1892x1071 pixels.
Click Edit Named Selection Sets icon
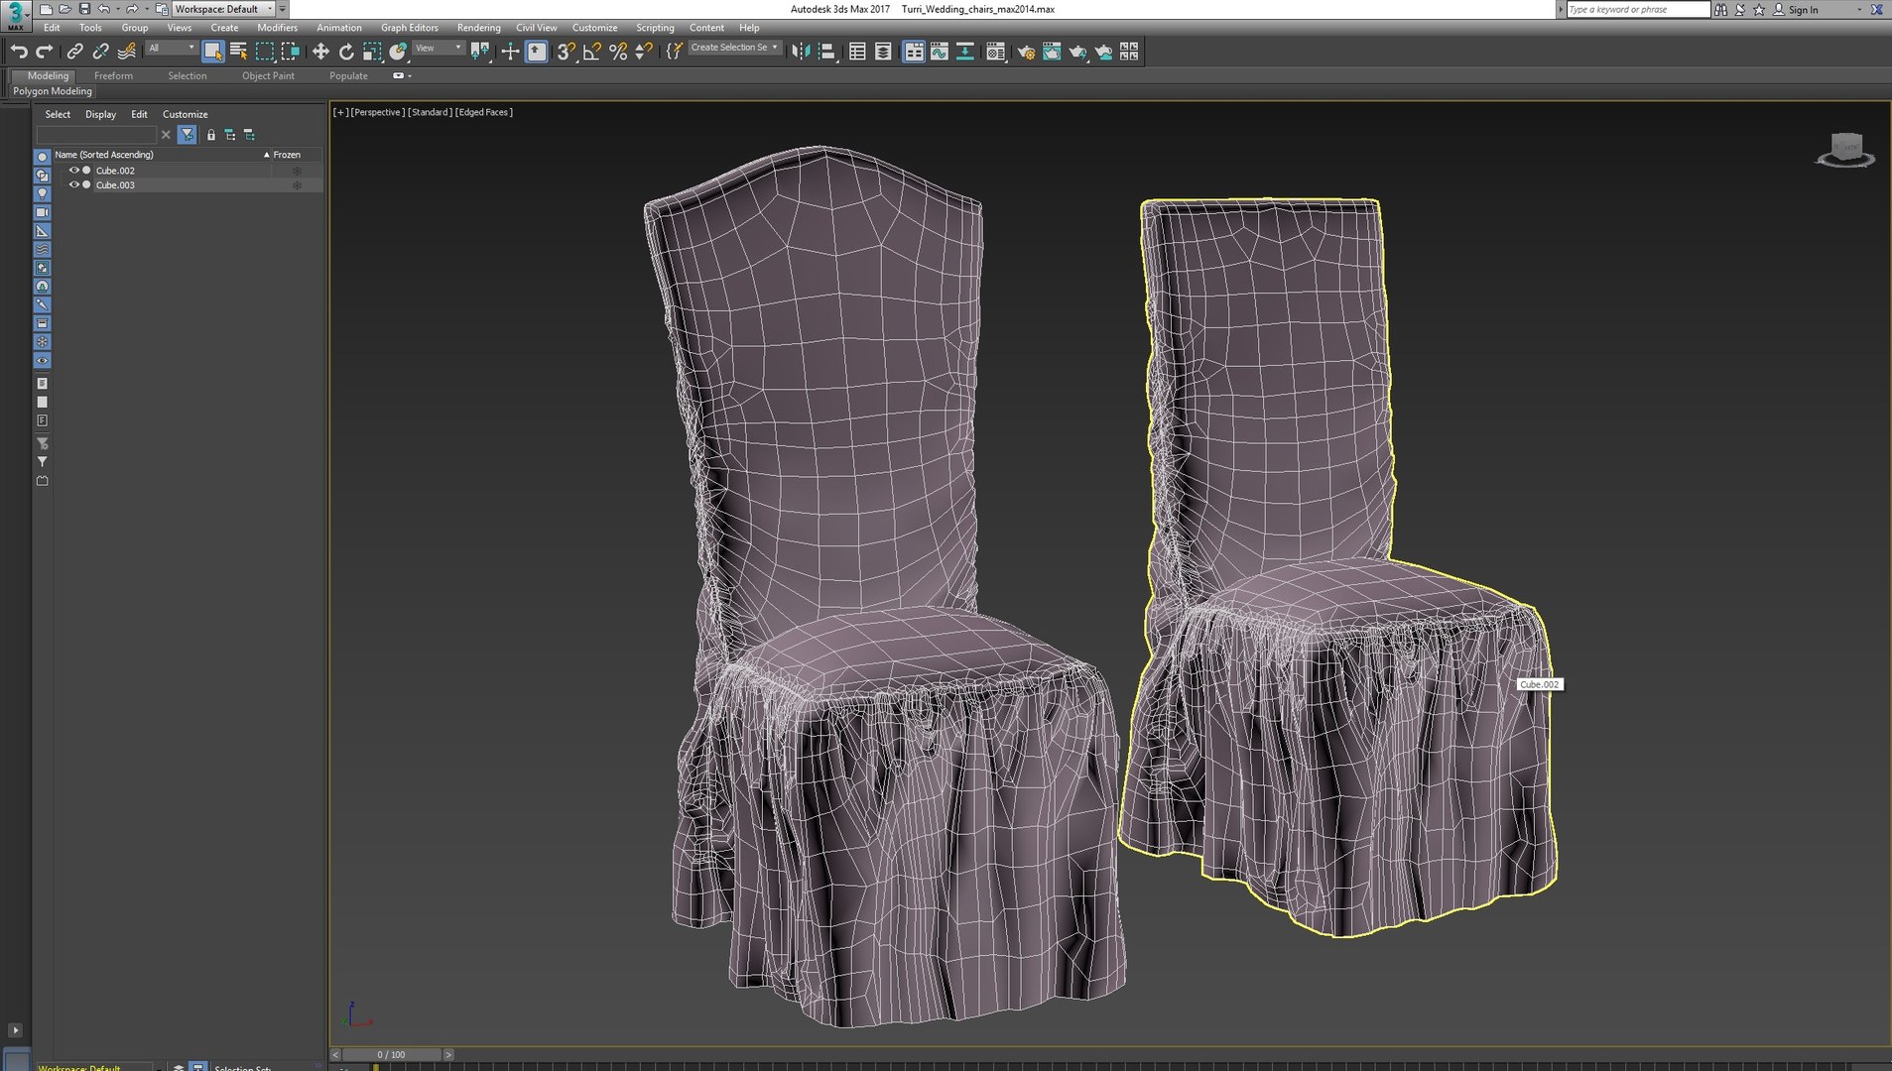point(674,52)
